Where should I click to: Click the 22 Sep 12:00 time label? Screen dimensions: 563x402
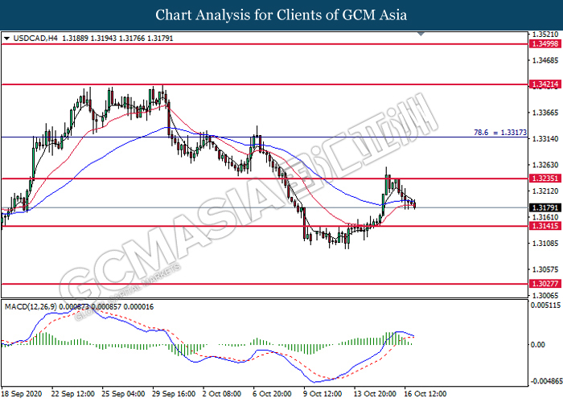(73, 394)
